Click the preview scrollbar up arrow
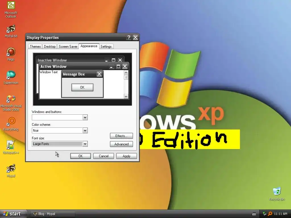The image size is (291, 218). pyautogui.click(x=126, y=72)
